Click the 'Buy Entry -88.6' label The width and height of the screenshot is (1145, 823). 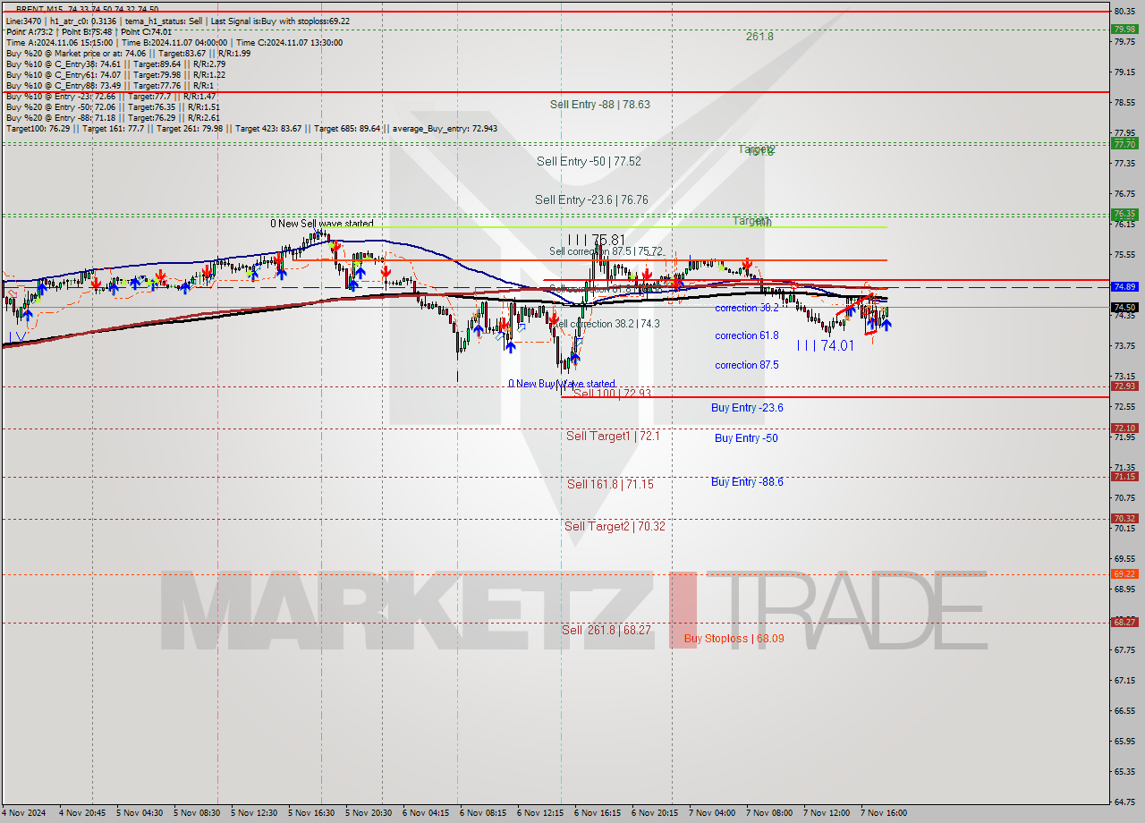(747, 482)
